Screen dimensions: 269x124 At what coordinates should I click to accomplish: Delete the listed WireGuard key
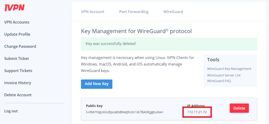coord(239,108)
